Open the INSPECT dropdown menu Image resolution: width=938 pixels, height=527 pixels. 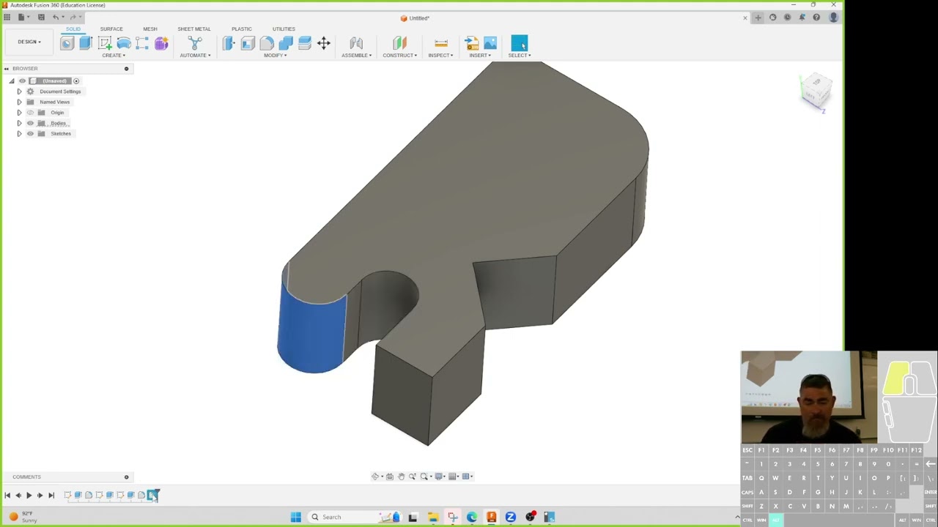[x=440, y=56]
